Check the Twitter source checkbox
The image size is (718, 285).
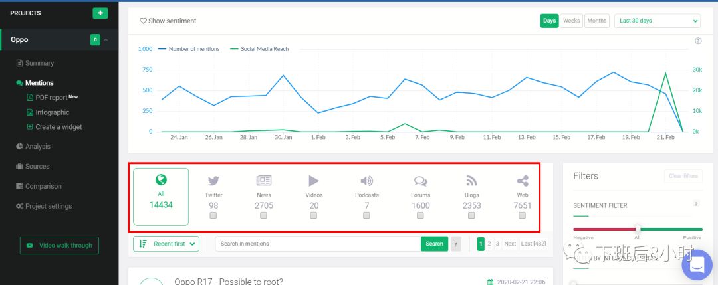(213, 215)
